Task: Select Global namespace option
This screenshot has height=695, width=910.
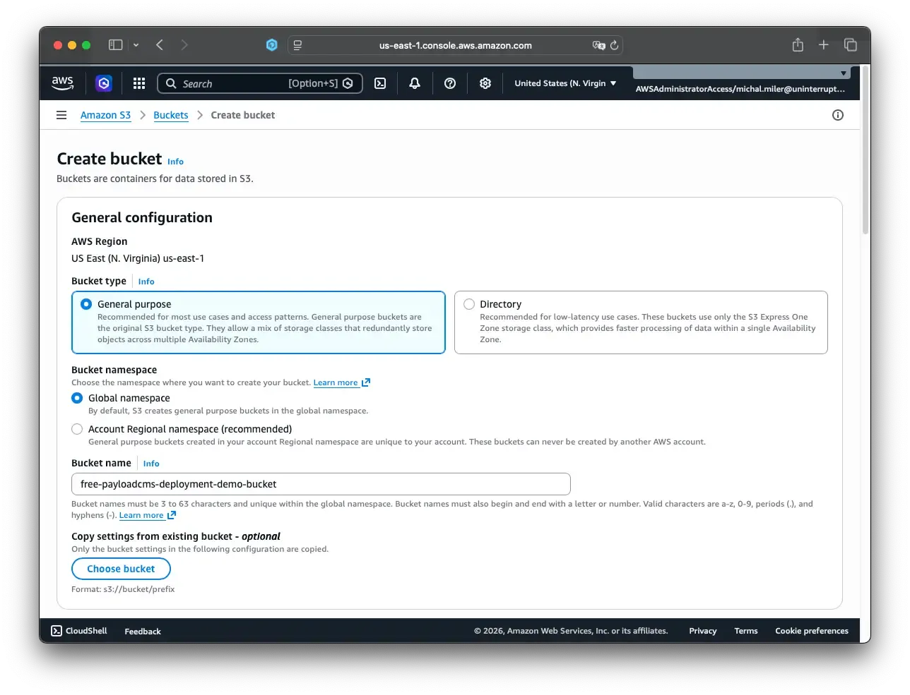Action: coord(77,398)
